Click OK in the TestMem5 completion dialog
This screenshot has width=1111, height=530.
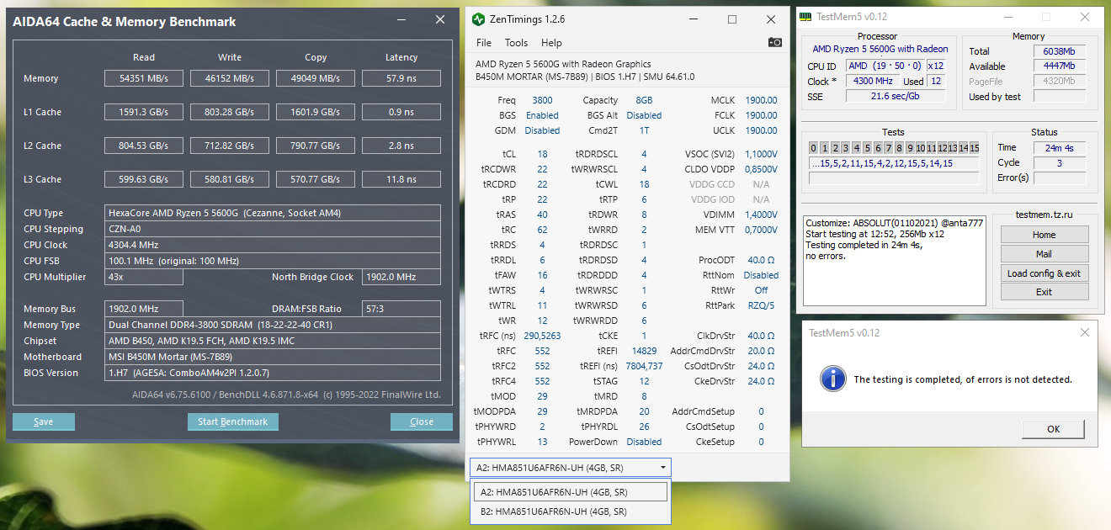(1054, 429)
